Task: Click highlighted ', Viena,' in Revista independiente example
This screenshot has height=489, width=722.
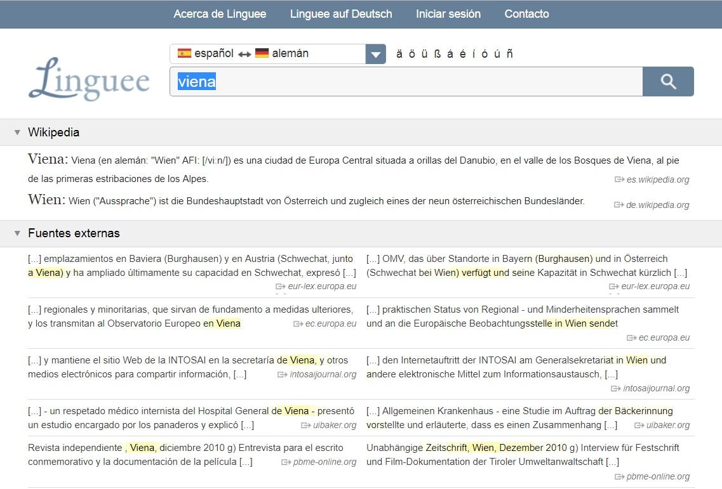Action: 141,448
